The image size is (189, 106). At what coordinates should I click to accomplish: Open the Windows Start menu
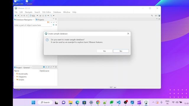point(33,102)
